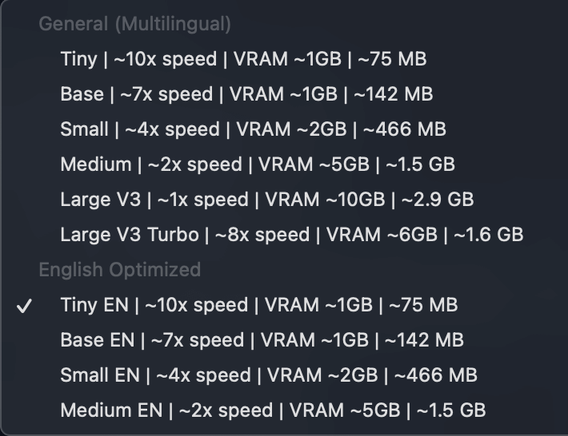
Task: Pick the Small multilingual ~466 MB model
Action: (253, 129)
